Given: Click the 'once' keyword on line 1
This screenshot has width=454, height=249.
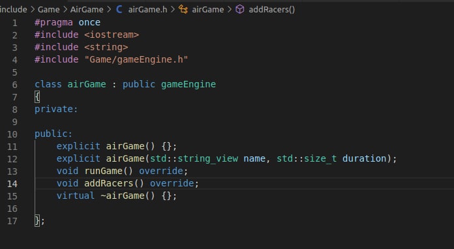Looking at the screenshot, I should (x=89, y=23).
